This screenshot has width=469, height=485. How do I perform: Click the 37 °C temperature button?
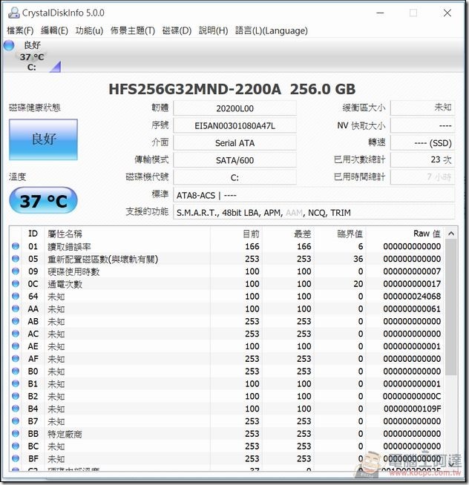click(x=43, y=201)
